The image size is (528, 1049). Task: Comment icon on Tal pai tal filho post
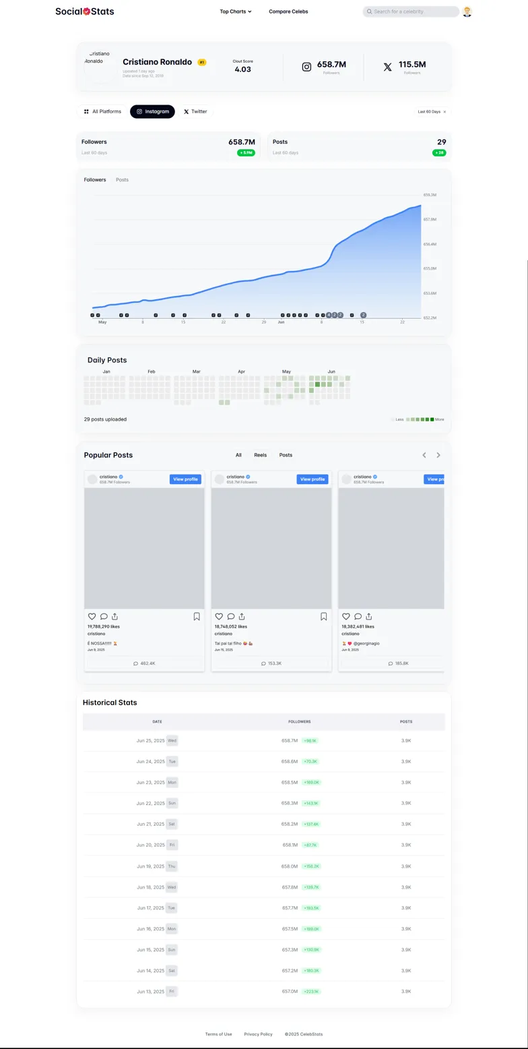point(230,616)
